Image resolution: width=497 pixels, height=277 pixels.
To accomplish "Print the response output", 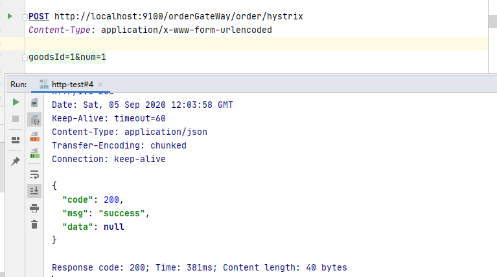I will coord(34,208).
